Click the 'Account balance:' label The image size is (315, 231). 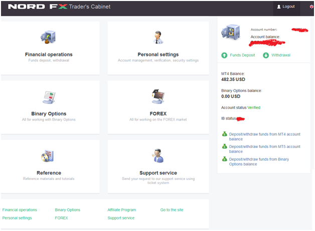265,37
